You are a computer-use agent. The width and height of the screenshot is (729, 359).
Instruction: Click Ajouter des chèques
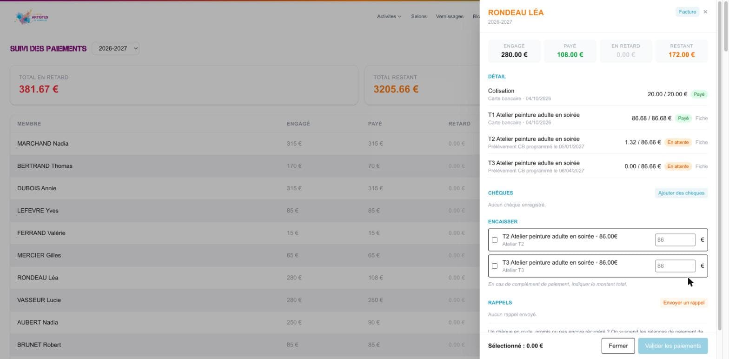[x=681, y=193]
